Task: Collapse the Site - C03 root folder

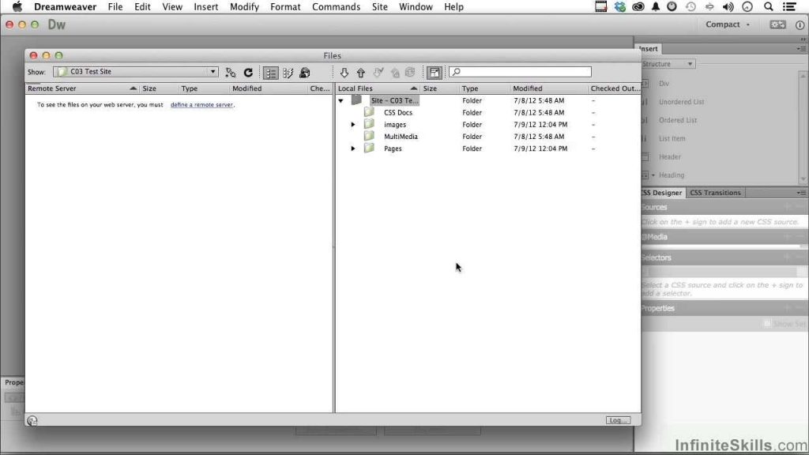Action: coord(341,101)
